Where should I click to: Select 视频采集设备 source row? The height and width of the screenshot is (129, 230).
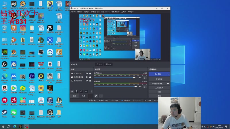(81, 77)
